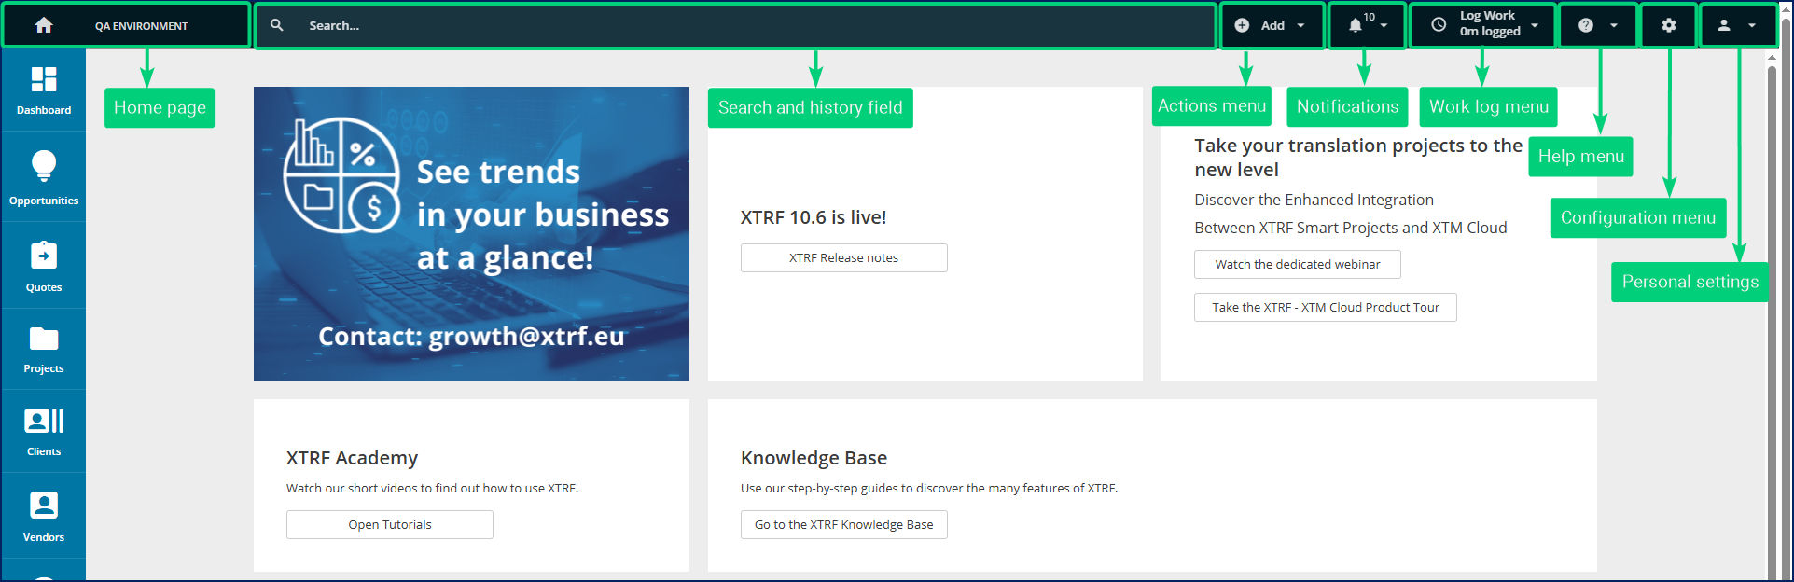The width and height of the screenshot is (1794, 582).
Task: Click the Open Tutorials button
Action: coord(390,525)
